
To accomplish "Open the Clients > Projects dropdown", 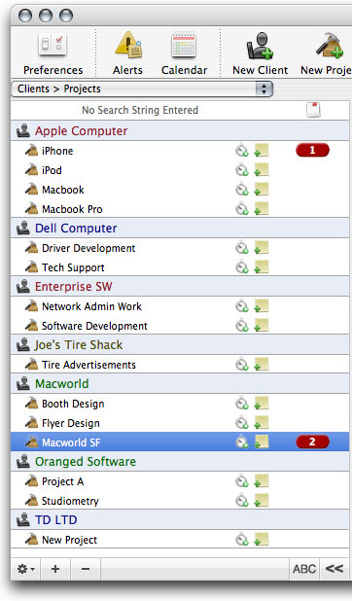I will pyautogui.click(x=142, y=88).
